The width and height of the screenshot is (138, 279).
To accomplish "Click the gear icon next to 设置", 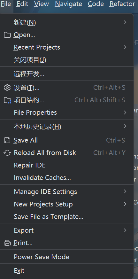I will pos(7,88).
